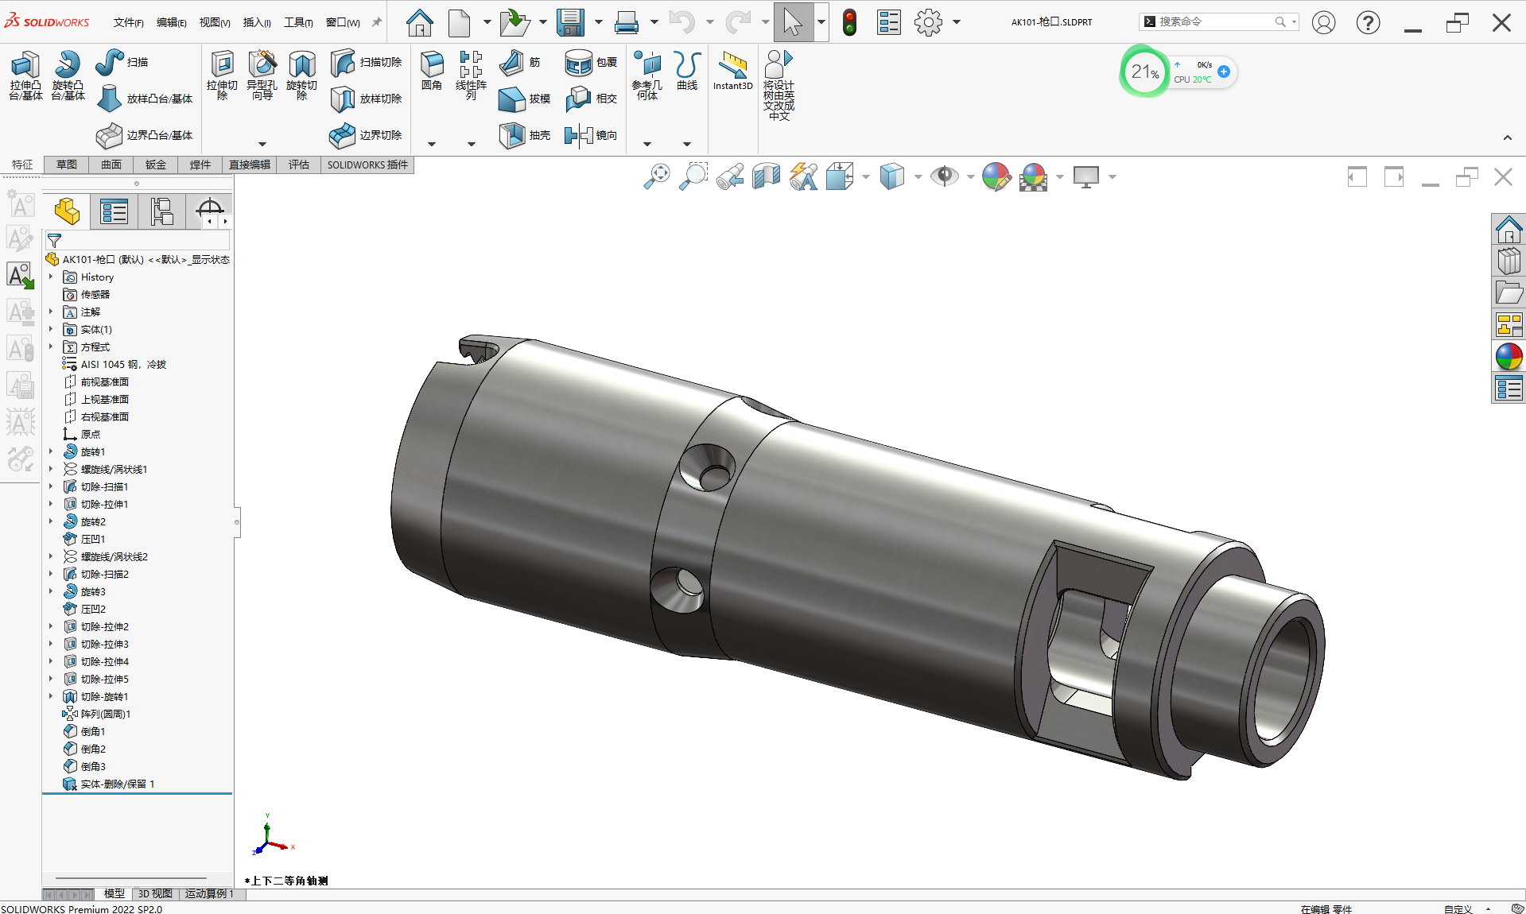The width and height of the screenshot is (1526, 914).
Task: Expand the History folder in feature tree
Action: 51,277
